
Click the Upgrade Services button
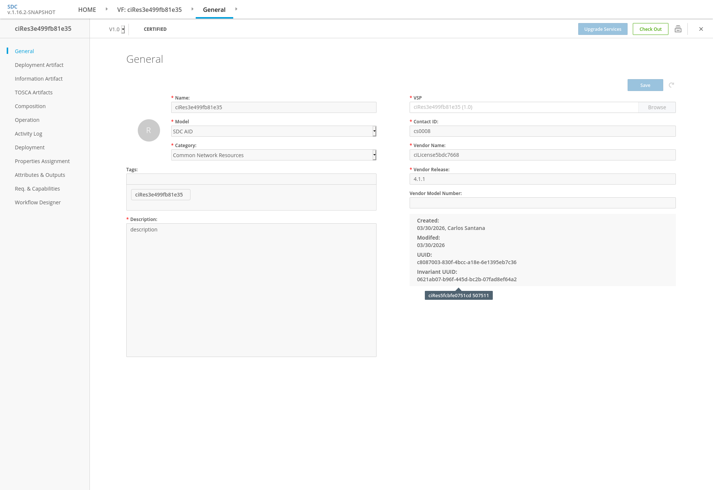tap(602, 29)
